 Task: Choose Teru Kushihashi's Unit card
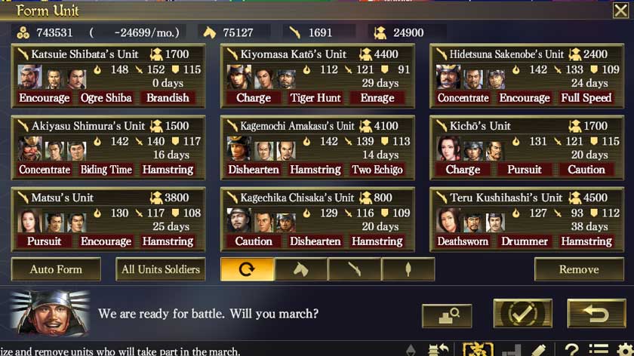[527, 219]
